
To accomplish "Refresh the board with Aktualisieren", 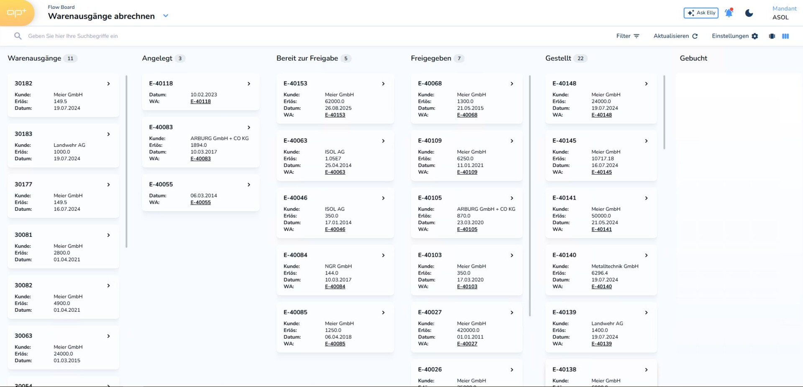I will 675,36.
